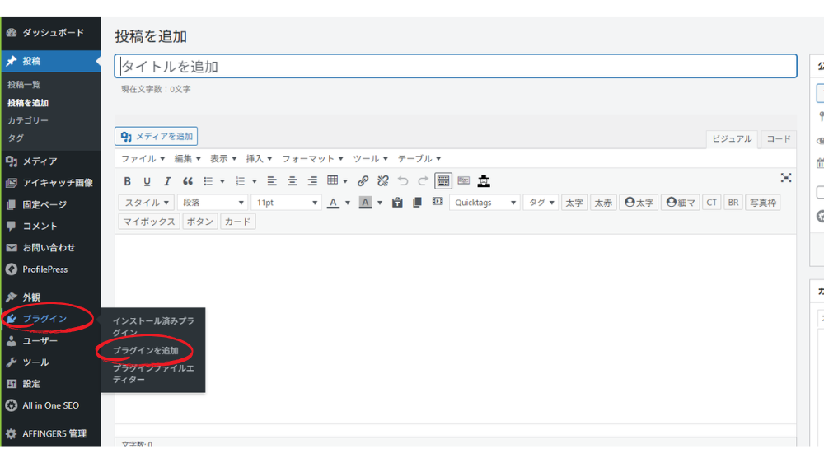Open インストール済みプラグイン submenu item
The image size is (824, 463).
tap(153, 326)
